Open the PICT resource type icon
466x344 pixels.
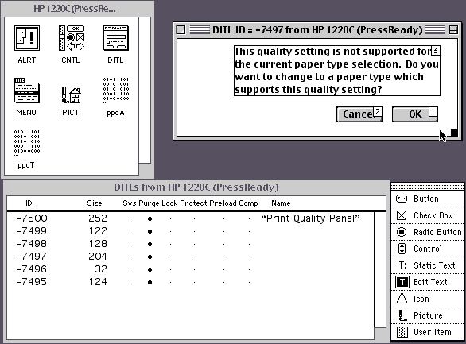point(71,95)
